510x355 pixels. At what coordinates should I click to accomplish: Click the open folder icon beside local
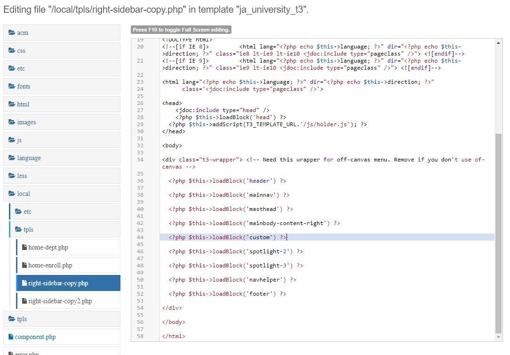pos(12,194)
